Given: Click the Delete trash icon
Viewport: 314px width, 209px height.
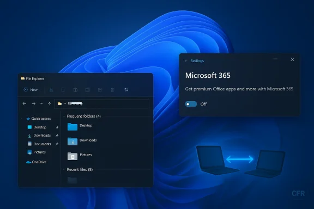Looking at the screenshot, I should point(113,90).
